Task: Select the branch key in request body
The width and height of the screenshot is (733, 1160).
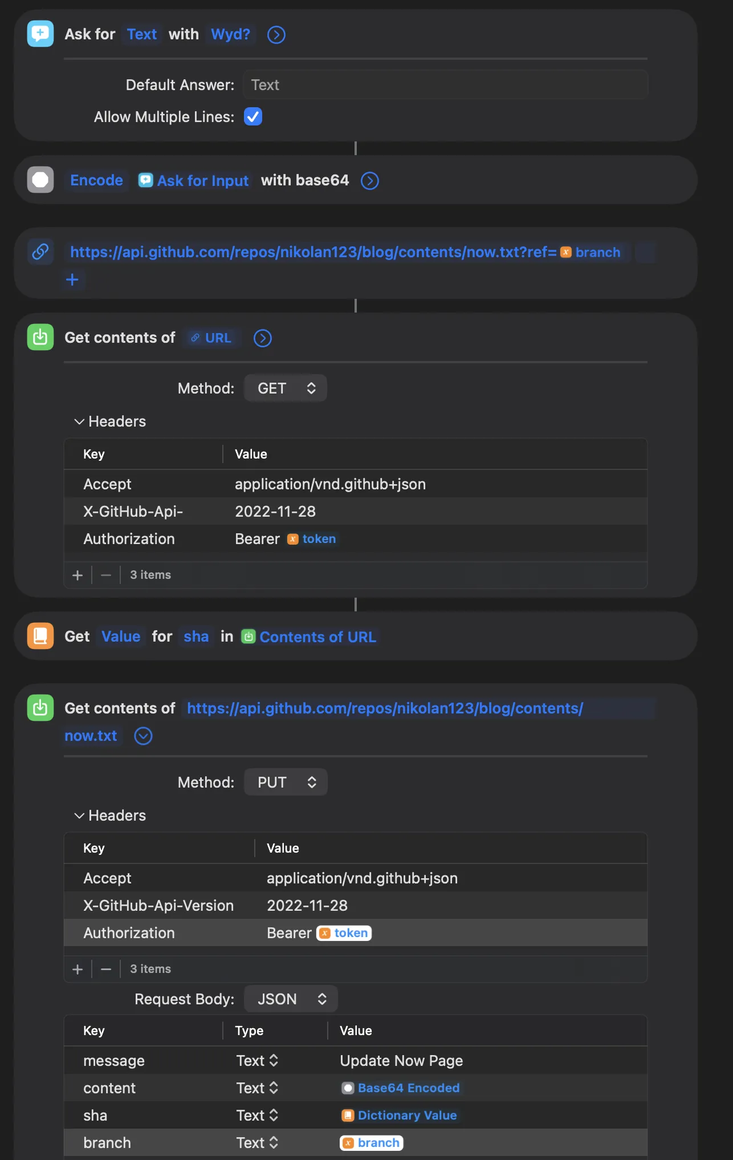Action: [x=107, y=1143]
